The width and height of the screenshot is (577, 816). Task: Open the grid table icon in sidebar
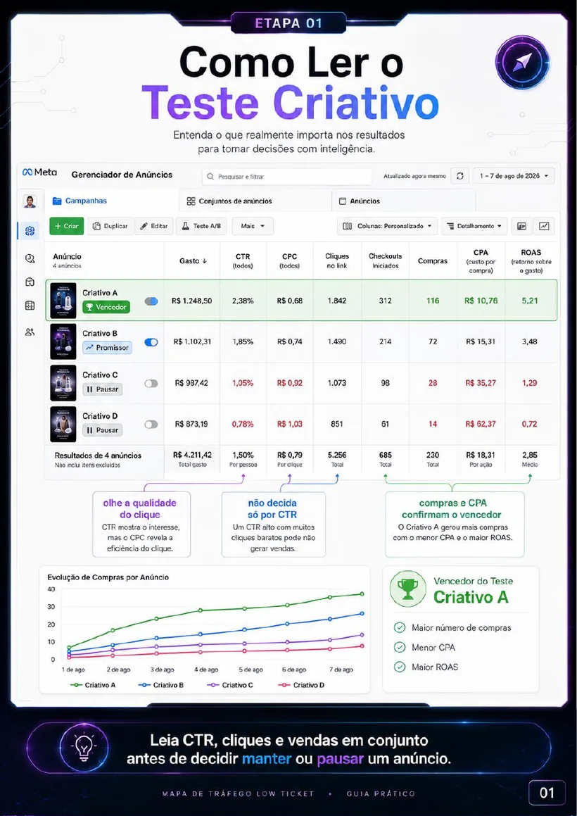click(x=30, y=306)
